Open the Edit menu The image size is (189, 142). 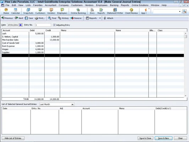14,5
